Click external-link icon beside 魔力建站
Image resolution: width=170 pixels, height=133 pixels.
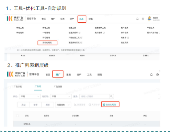(104, 33)
